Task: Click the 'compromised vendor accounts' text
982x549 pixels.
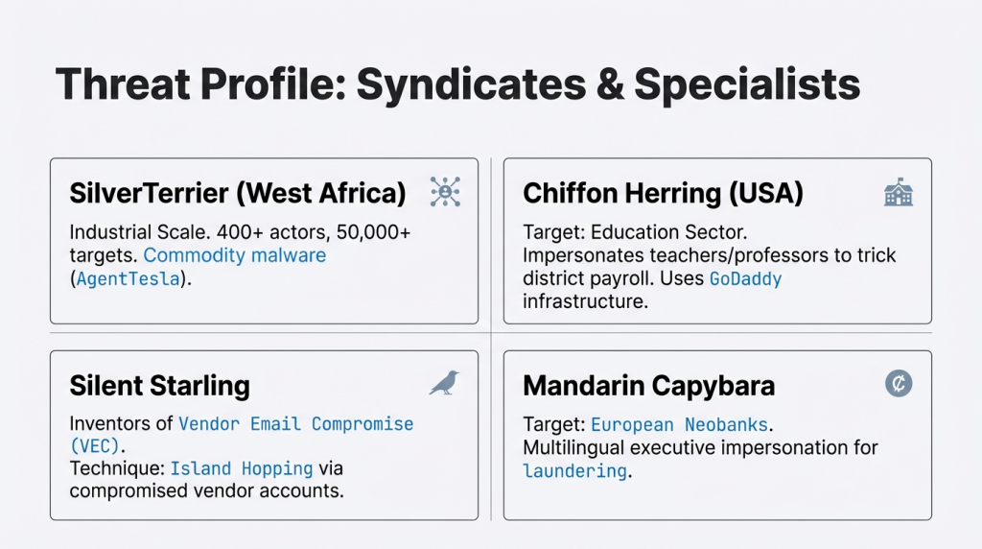Action: tap(206, 492)
